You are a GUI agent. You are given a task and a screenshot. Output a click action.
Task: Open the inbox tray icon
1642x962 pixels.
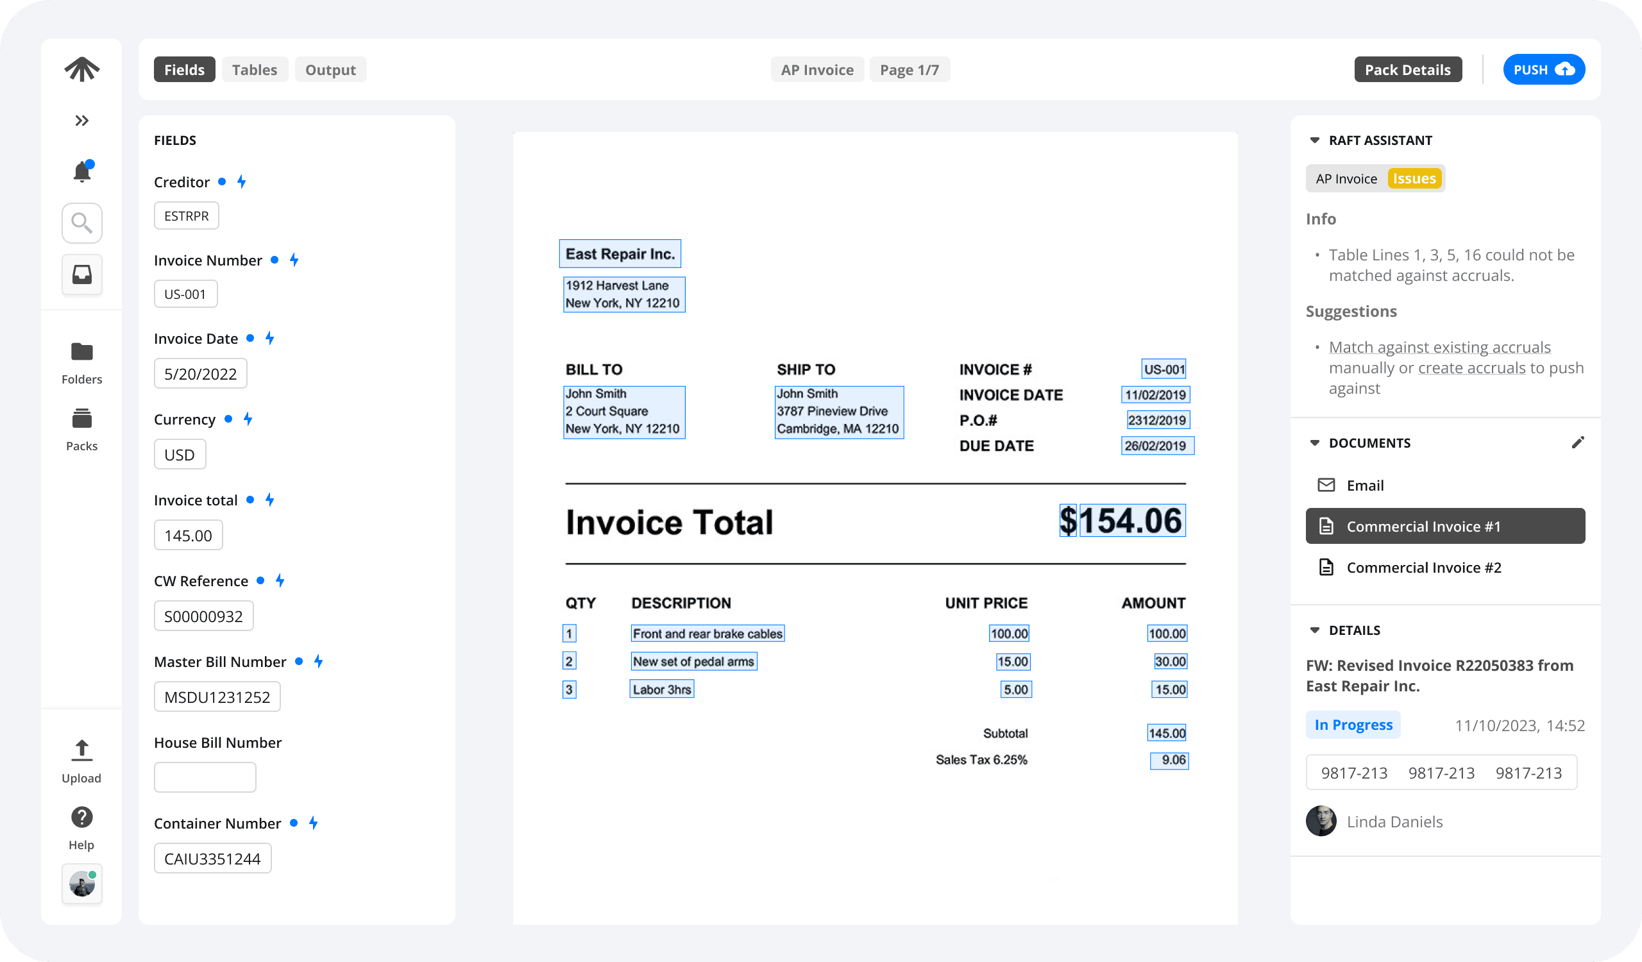click(81, 274)
